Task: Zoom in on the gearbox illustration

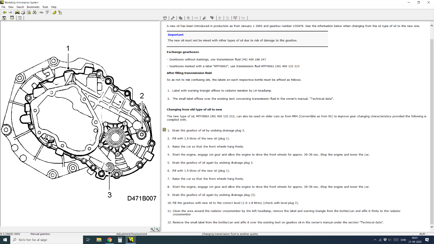Action: pyautogui.click(x=152, y=229)
